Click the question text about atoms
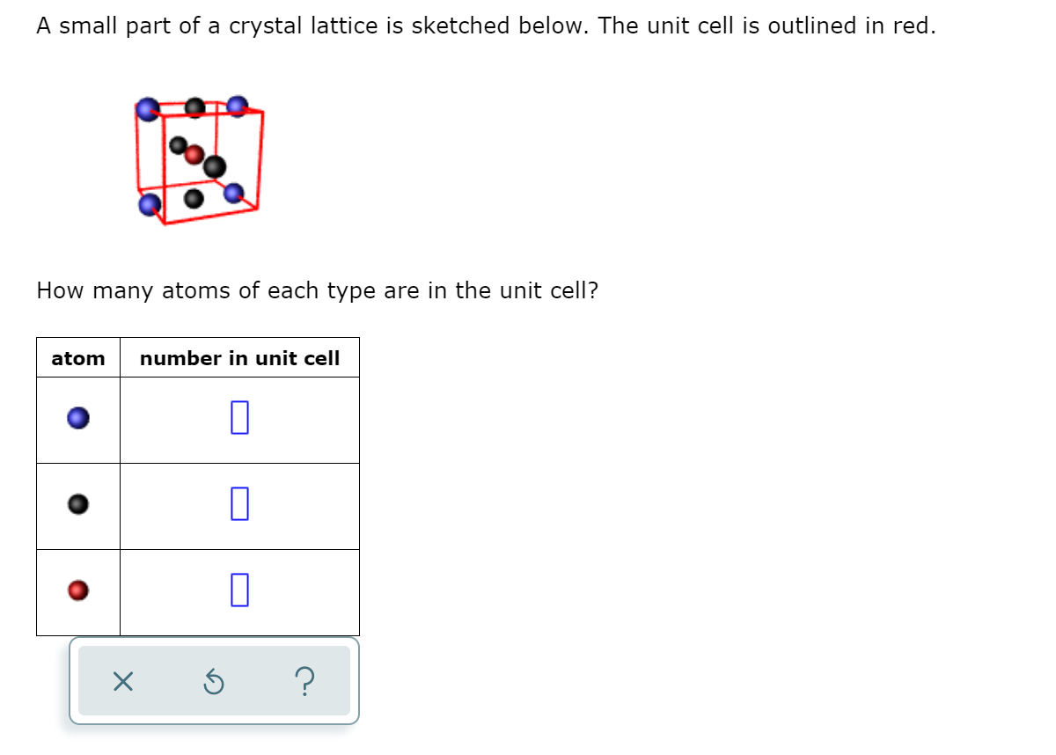 click(x=317, y=290)
